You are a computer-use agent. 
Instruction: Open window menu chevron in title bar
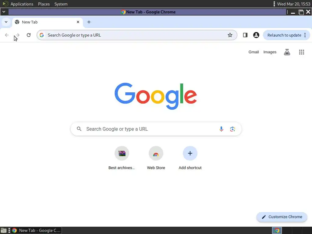(x=4, y=12)
